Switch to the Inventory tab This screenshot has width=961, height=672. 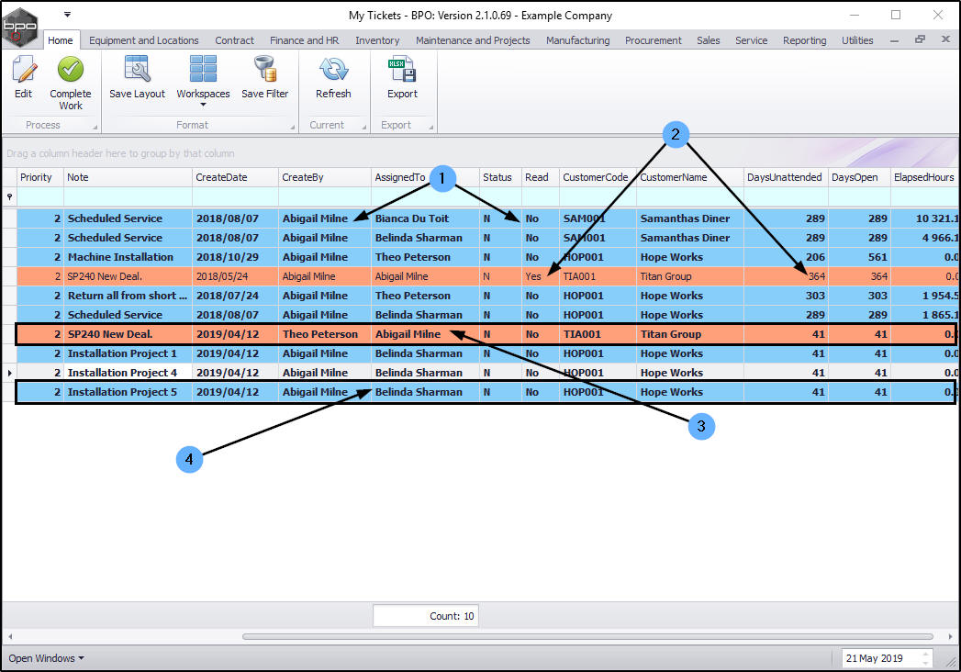click(x=377, y=40)
